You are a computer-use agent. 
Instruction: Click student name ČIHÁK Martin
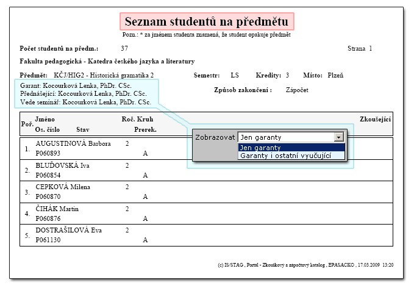[57, 209]
